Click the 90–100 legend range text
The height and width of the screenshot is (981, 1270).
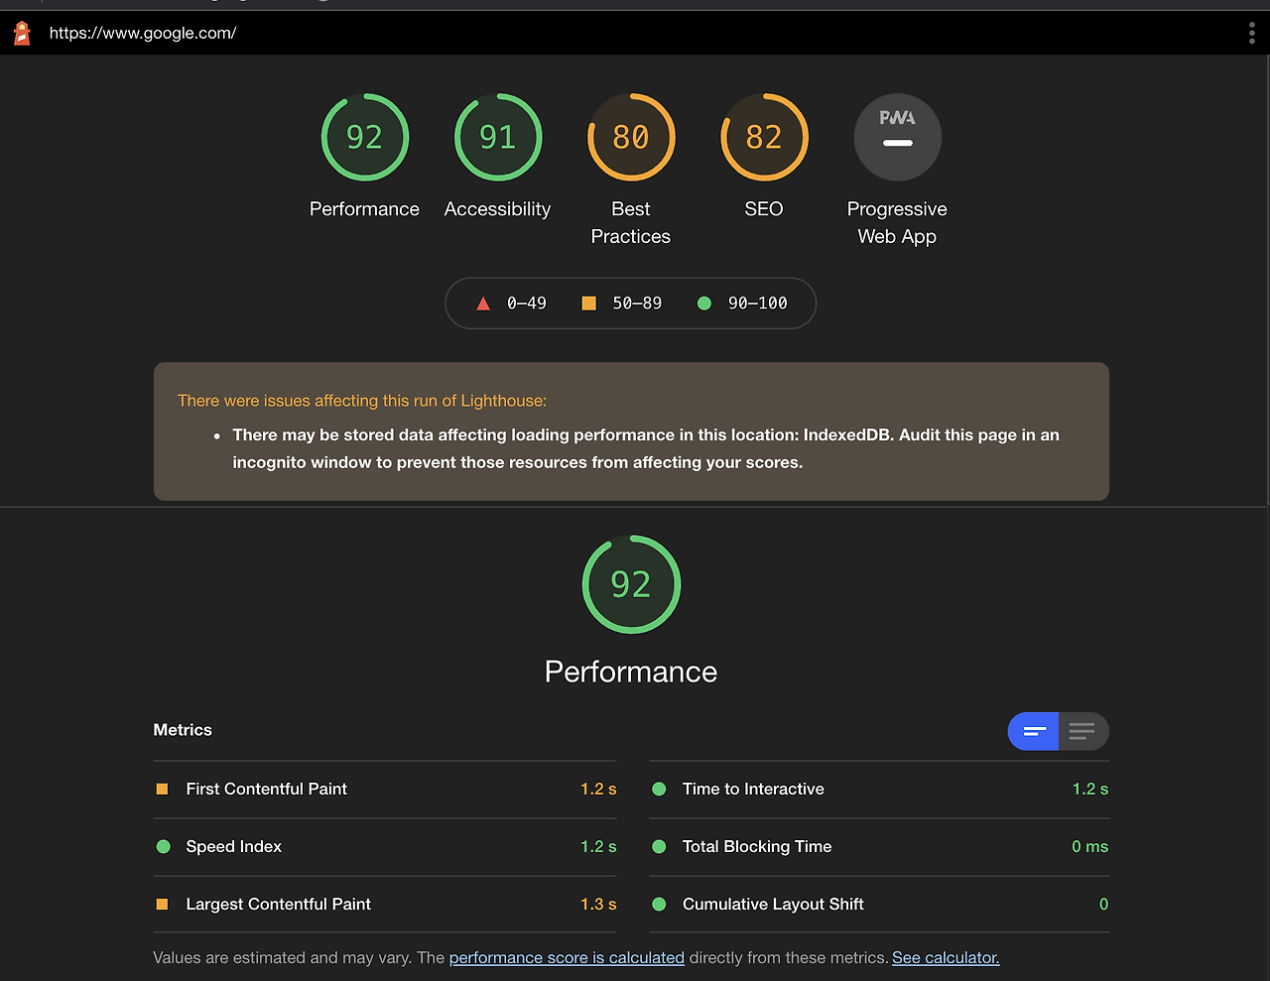[758, 304]
